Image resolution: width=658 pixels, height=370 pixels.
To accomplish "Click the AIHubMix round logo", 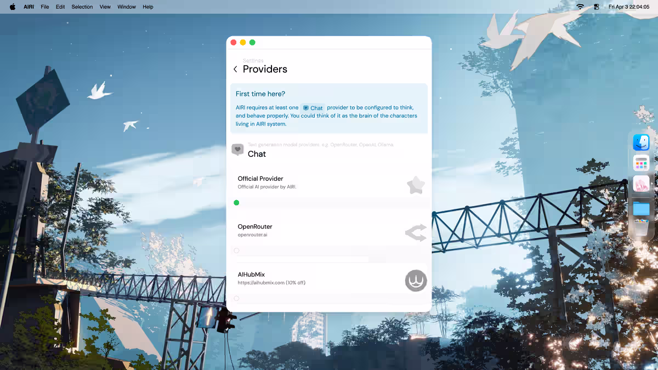I will [416, 281].
